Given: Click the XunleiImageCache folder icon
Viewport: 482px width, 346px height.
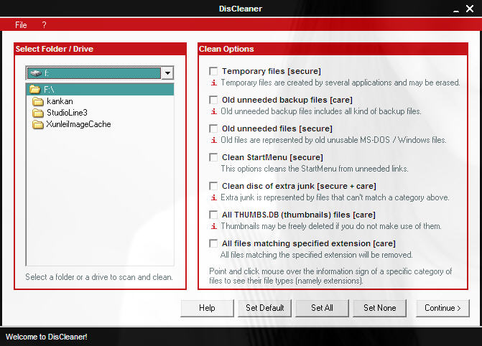Looking at the screenshot, I should click(38, 125).
